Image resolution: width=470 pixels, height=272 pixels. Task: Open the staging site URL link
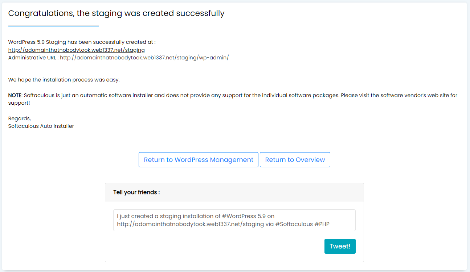tap(76, 50)
